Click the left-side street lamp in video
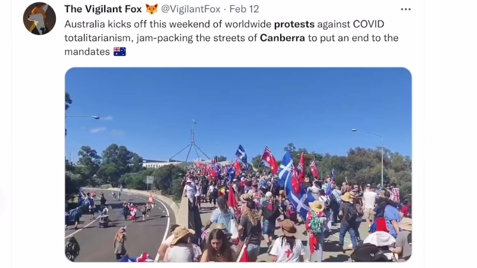 83,117
